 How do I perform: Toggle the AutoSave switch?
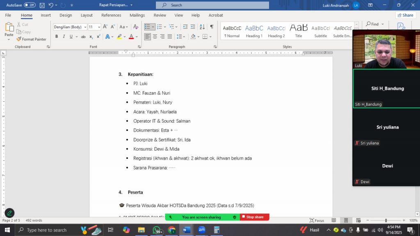(x=30, y=5)
